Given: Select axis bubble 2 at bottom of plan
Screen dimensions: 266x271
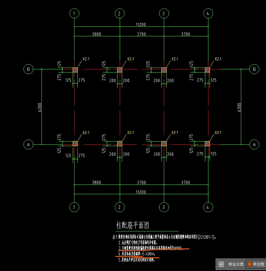Looking at the screenshot, I should click(120, 207).
